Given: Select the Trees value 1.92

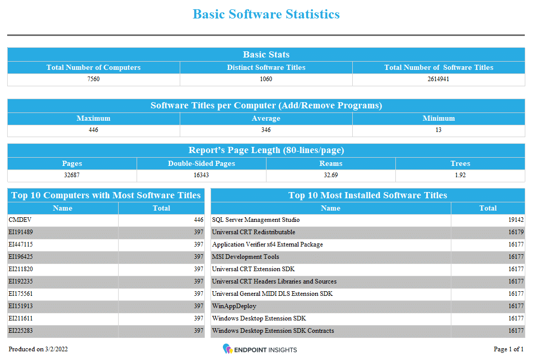Looking at the screenshot, I should (x=460, y=175).
